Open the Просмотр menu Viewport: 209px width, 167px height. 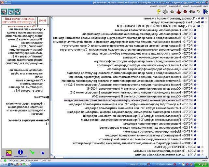pyautogui.click(x=163, y=6)
